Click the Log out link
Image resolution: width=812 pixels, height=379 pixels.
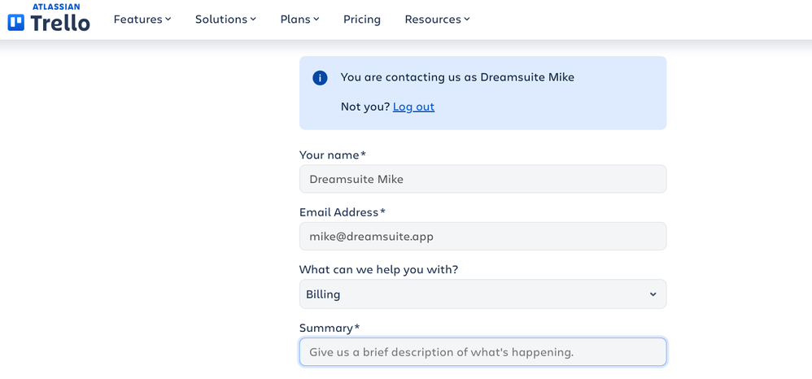tap(413, 107)
